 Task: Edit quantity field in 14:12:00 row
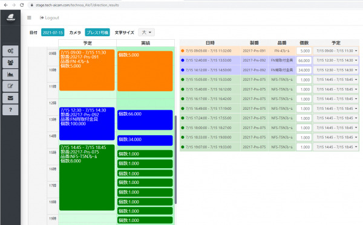tap(304, 70)
